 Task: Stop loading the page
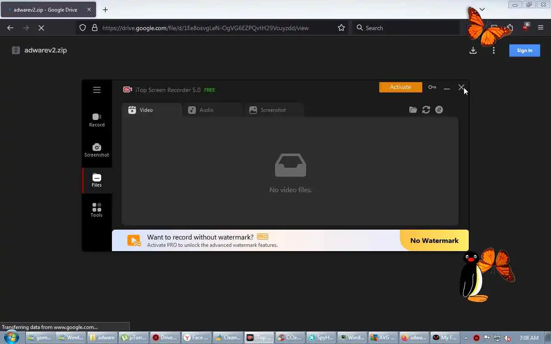point(41,28)
